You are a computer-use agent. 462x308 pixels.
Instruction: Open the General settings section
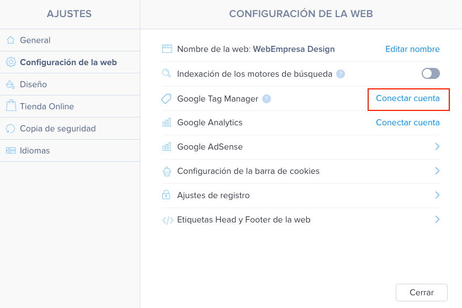[x=70, y=40]
